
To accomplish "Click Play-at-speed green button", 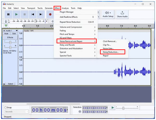I will pyautogui.click(x=113, y=108).
